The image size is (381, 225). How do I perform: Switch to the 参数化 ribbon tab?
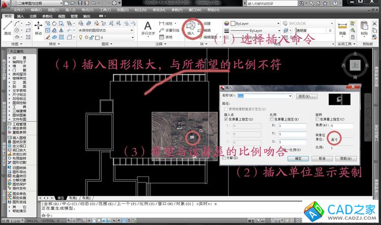(x=47, y=16)
